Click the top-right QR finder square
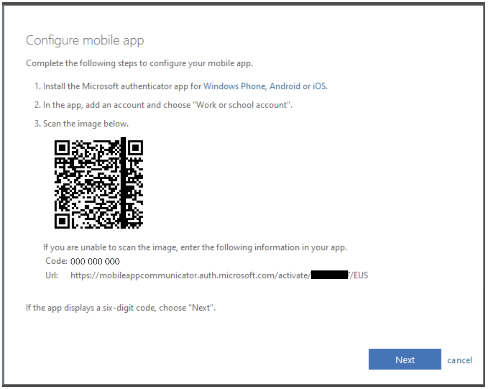488x389 pixels. pos(135,148)
